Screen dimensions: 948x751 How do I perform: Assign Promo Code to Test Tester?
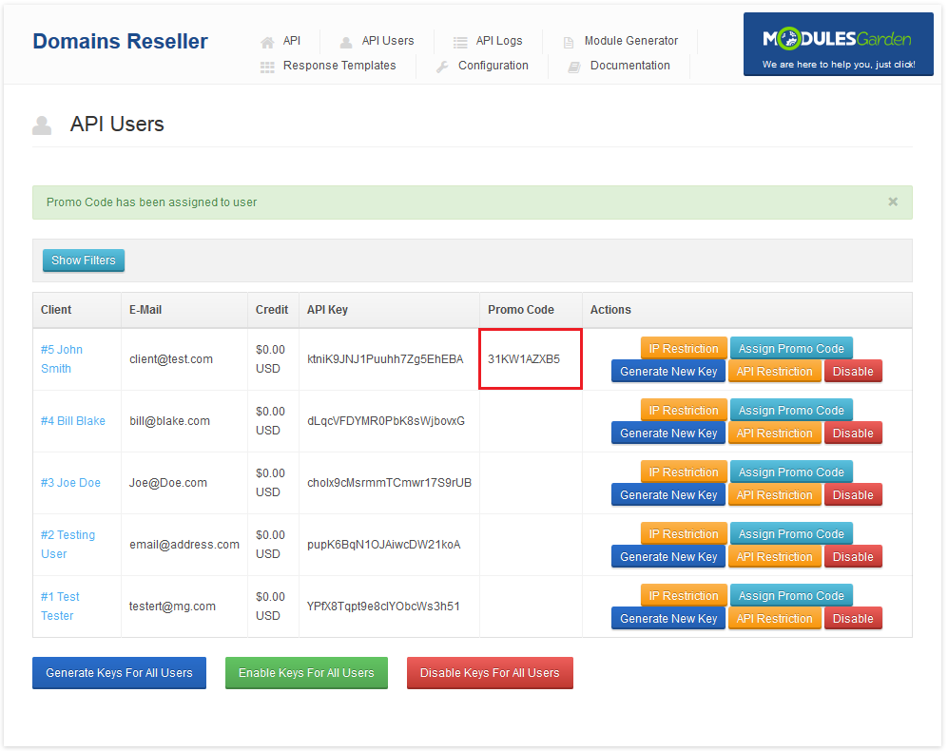tap(791, 596)
